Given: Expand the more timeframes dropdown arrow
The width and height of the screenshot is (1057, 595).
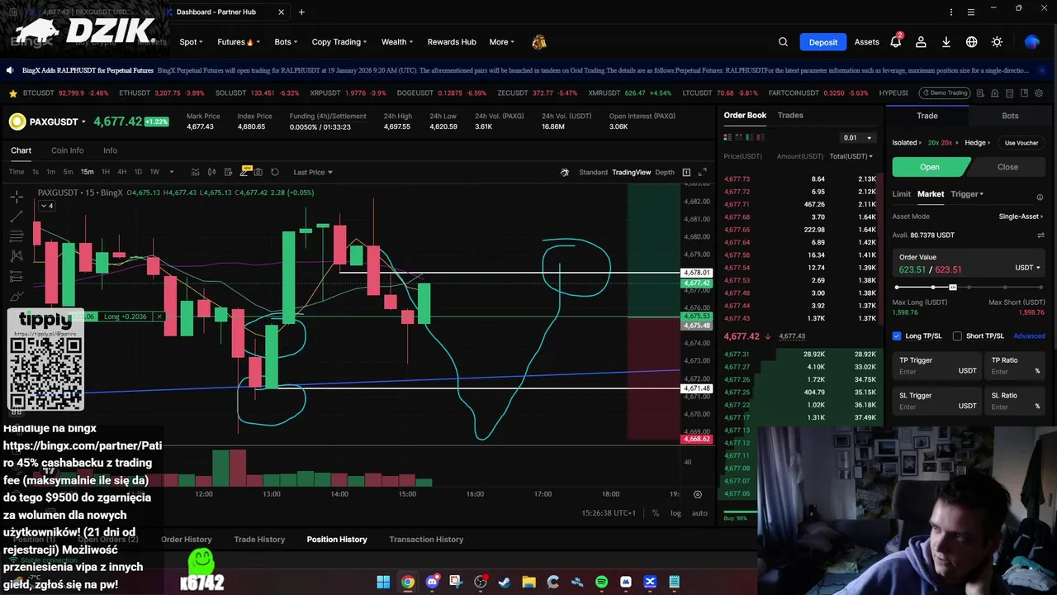Looking at the screenshot, I should click(x=172, y=172).
